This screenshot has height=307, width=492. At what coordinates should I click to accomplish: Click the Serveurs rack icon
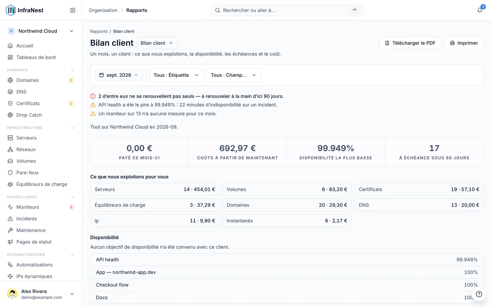10,138
